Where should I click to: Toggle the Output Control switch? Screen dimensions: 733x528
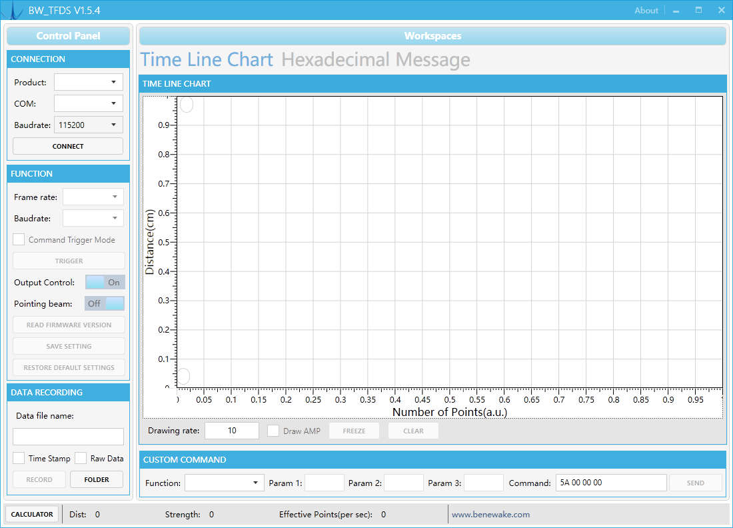point(105,282)
